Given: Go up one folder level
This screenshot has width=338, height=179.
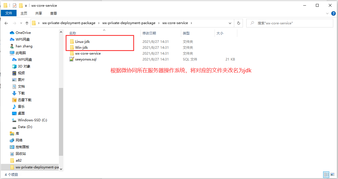Looking at the screenshot, I should pos(27,23).
